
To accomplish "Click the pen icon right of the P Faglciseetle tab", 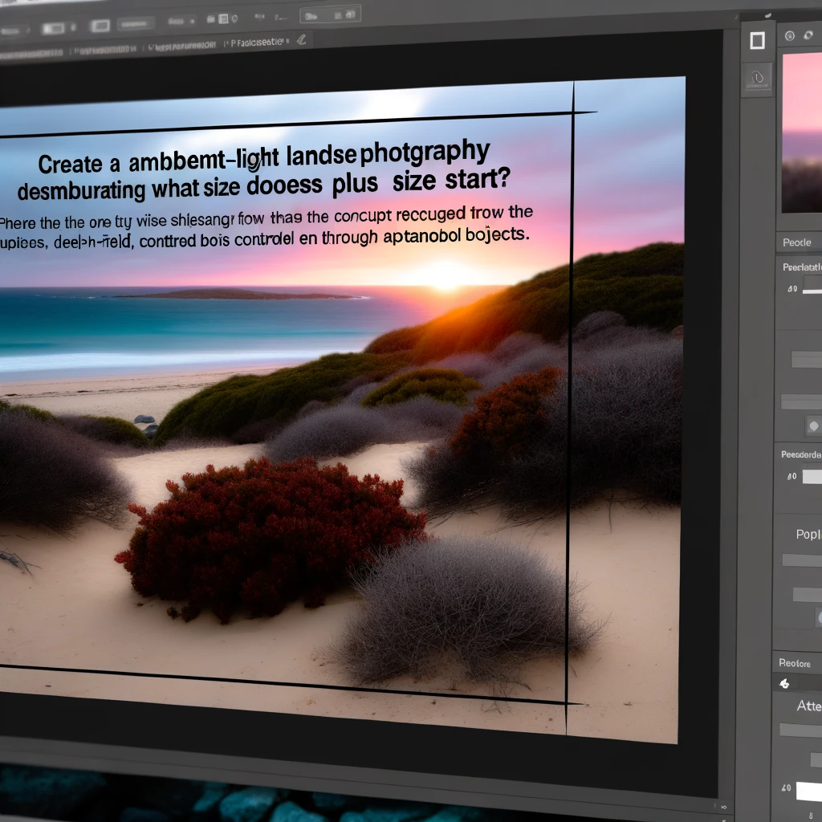I will click(x=301, y=40).
